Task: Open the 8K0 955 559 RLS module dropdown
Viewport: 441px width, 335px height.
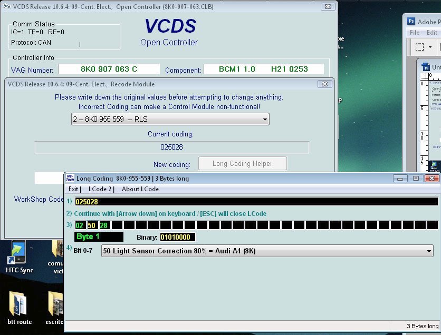Action: click(170, 120)
